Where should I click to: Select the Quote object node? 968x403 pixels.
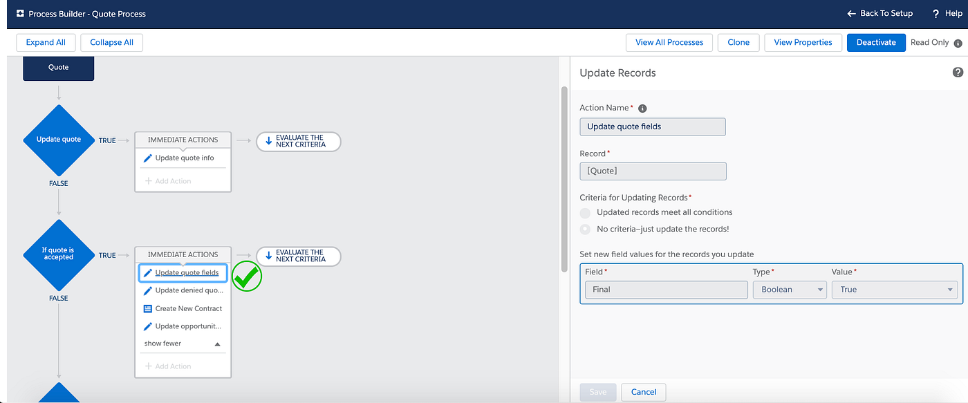point(59,68)
